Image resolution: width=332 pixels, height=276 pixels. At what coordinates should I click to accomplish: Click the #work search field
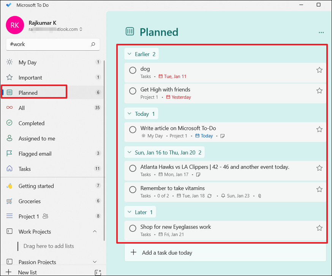click(x=53, y=44)
